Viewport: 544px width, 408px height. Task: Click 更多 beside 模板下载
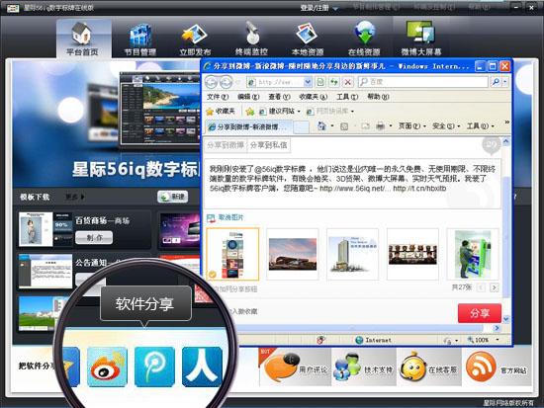[74, 197]
